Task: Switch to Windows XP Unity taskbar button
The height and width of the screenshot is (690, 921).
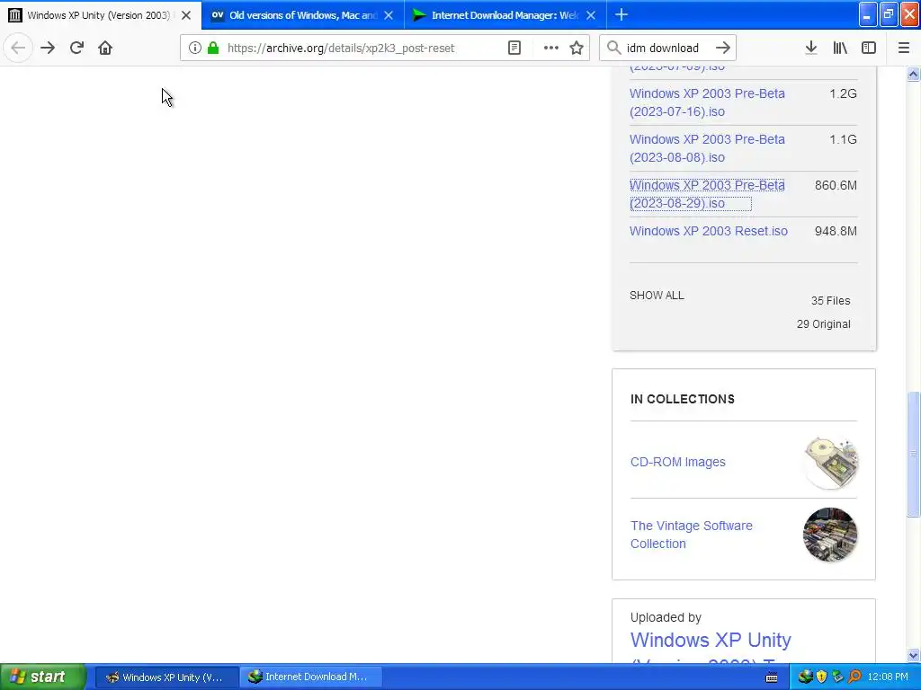Action: point(166,677)
